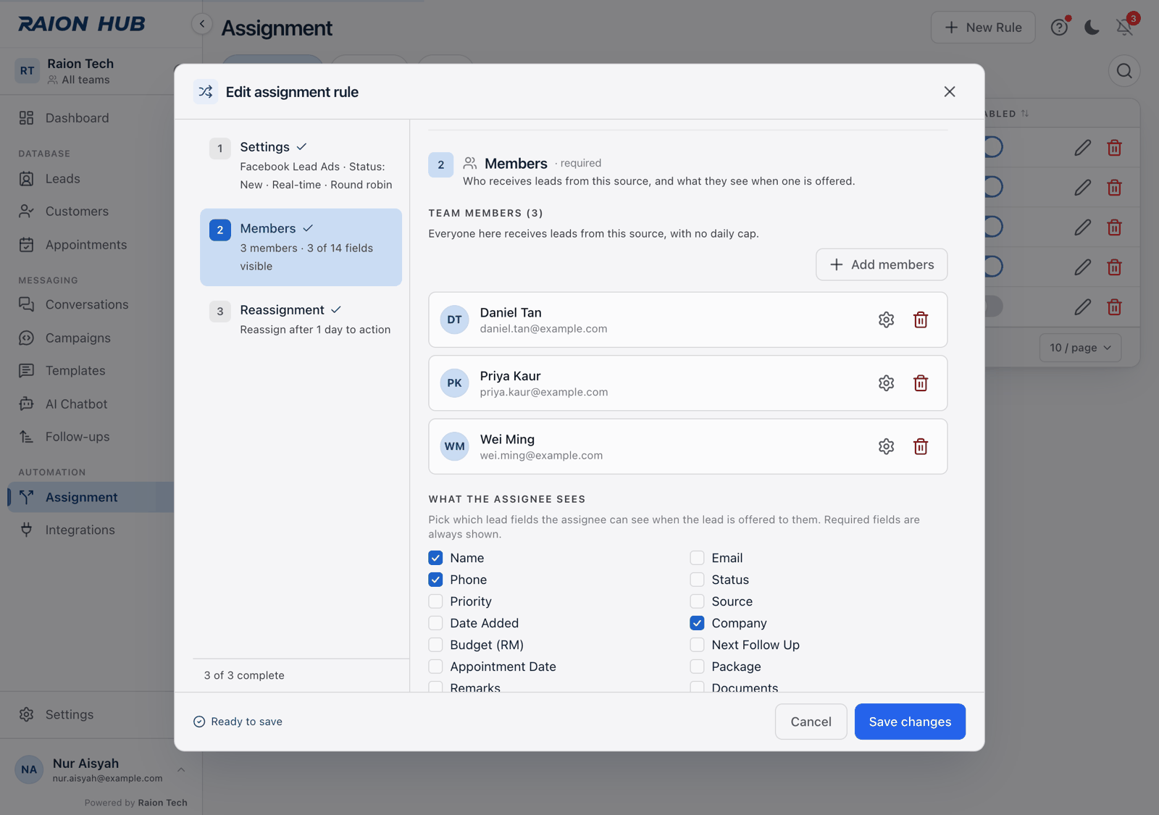Close the Edit assignment rule dialog
Viewport: 1159px width, 815px height.
click(x=950, y=92)
